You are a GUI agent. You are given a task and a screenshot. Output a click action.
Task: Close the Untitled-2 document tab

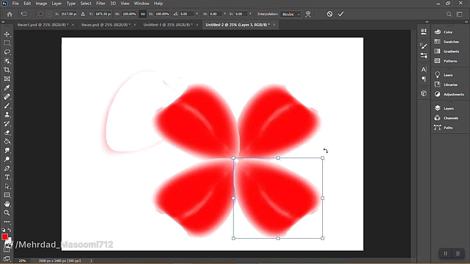274,25
